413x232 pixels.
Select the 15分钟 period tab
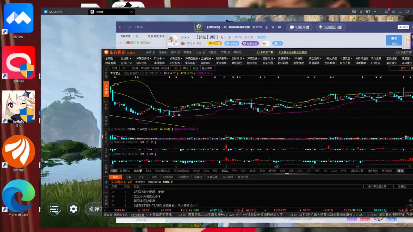click(x=145, y=68)
